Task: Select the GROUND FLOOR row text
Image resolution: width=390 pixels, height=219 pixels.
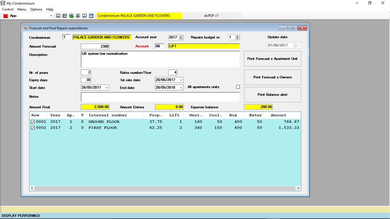Action: (104, 122)
